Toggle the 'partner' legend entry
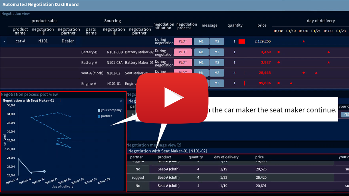 pos(105,116)
